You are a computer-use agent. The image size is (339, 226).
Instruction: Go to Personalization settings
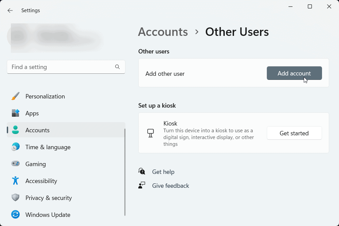[x=45, y=96]
